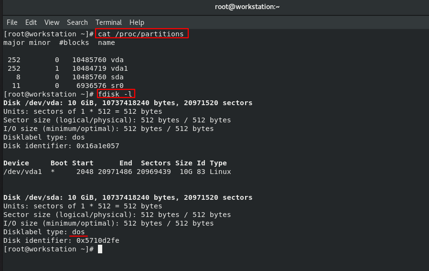
Task: Open the Help menu
Action: (137, 22)
